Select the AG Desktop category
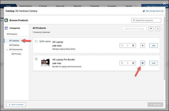The width and height of the screenshot is (169, 111). coord(14,45)
